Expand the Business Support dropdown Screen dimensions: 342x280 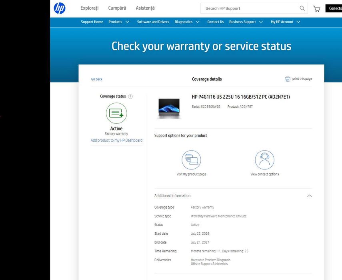(246, 22)
